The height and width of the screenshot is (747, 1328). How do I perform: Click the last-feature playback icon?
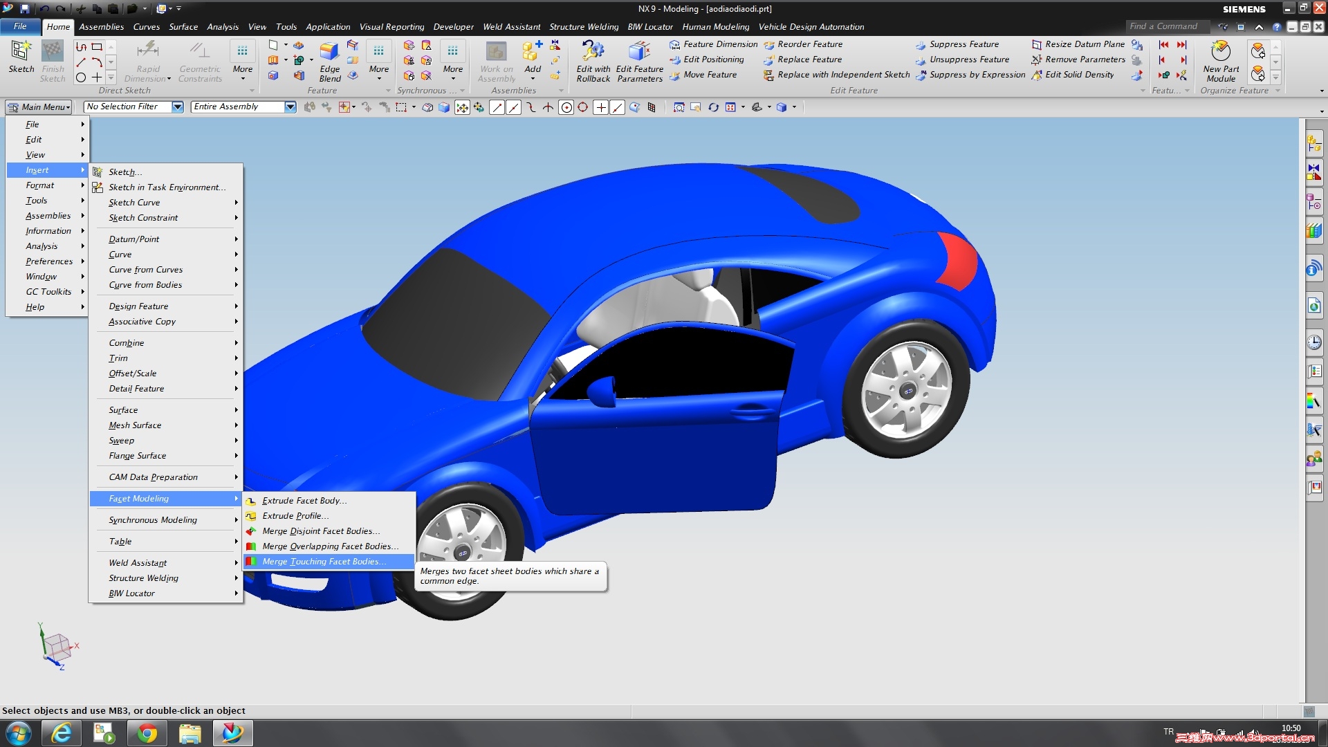tap(1181, 44)
